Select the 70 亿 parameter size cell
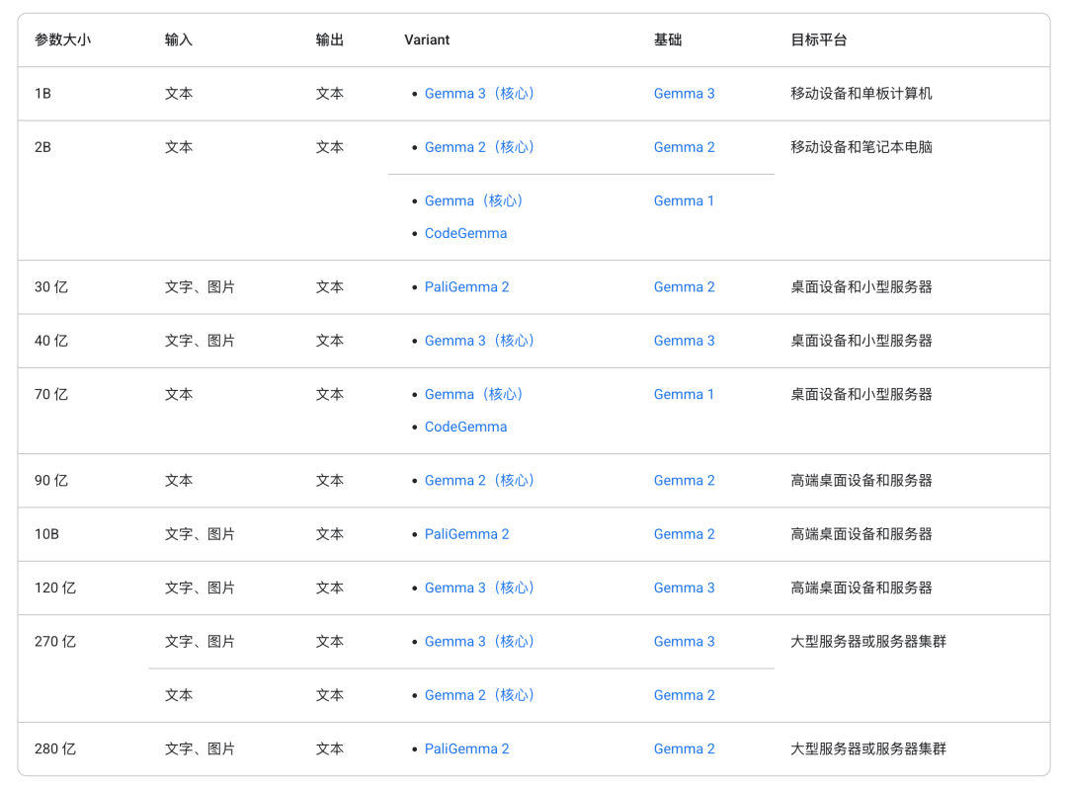This screenshot has height=785, width=1067. point(51,395)
